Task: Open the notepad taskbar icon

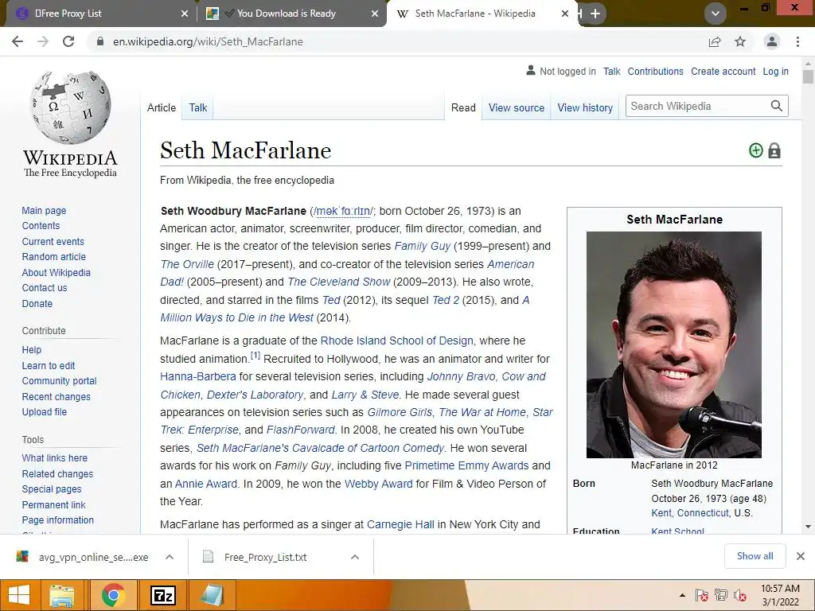Action: click(x=212, y=595)
